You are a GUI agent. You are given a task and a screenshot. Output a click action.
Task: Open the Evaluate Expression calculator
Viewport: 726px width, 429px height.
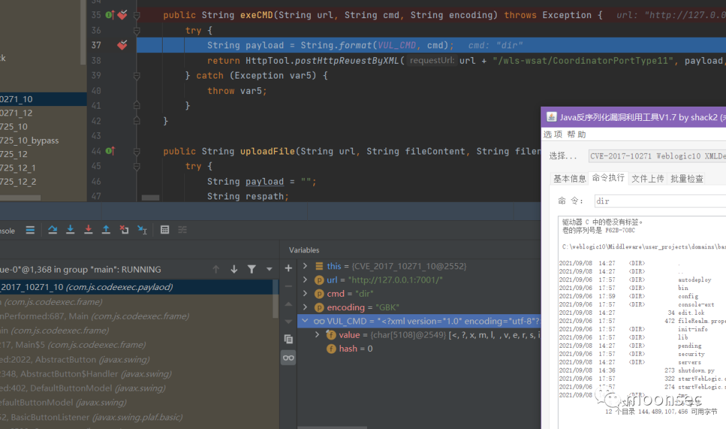coord(165,230)
